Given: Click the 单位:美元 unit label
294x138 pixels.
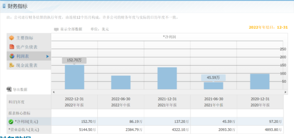Looking at the screenshot, I should click(x=99, y=29).
